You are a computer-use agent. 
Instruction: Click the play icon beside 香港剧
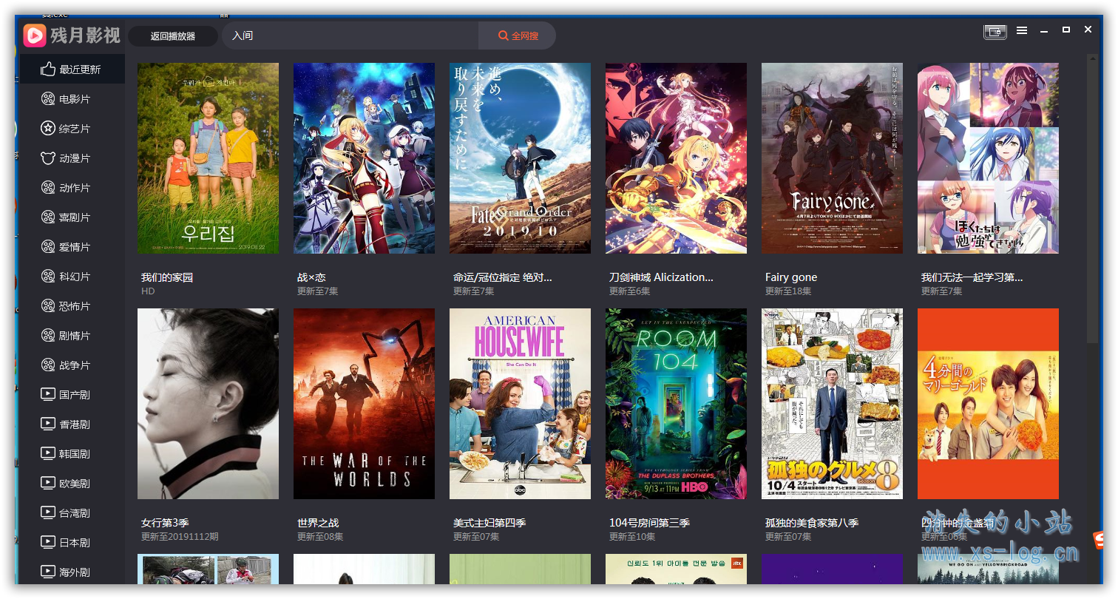click(x=48, y=424)
